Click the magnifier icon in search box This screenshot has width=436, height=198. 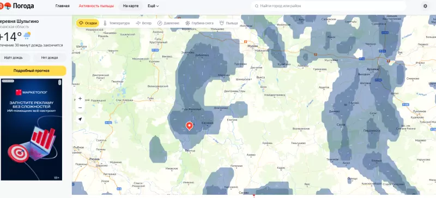(x=256, y=6)
